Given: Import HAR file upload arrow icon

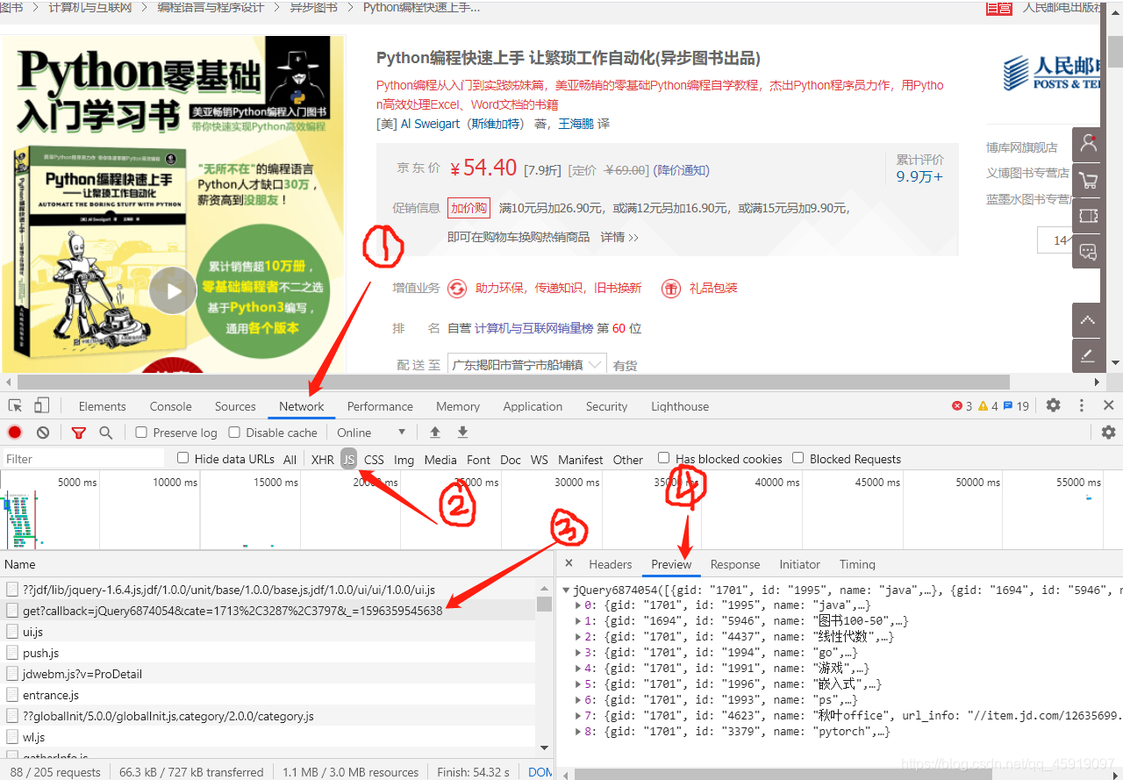Looking at the screenshot, I should click(434, 433).
